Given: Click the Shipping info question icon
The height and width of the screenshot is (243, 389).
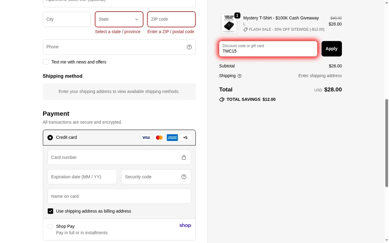Looking at the screenshot, I should 240,76.
